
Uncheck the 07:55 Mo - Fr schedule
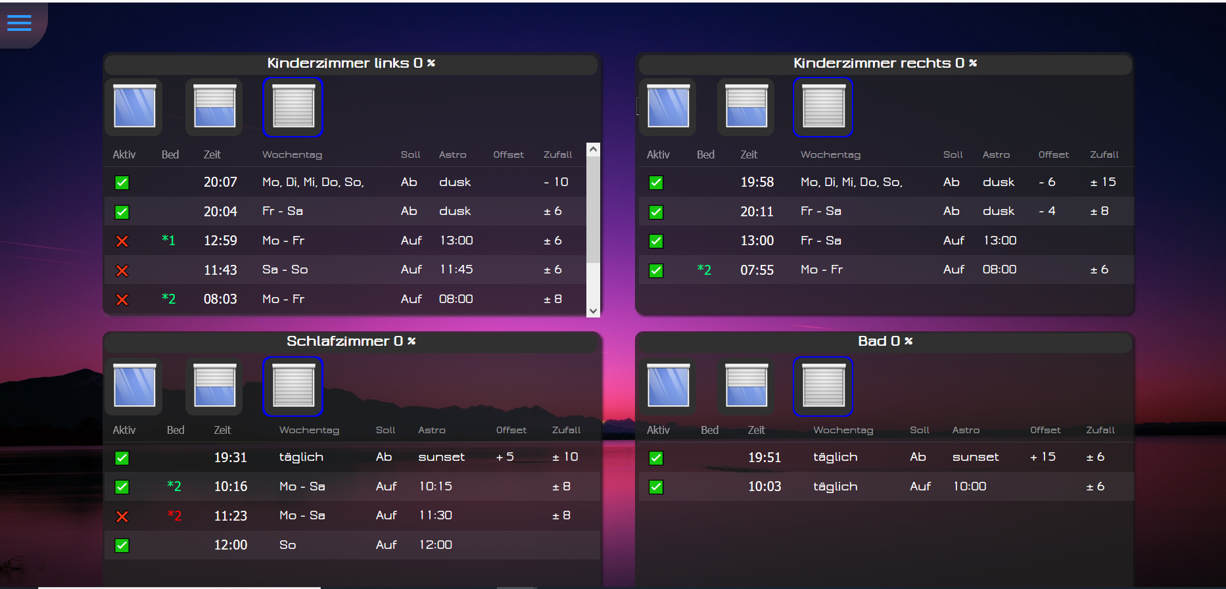[656, 270]
